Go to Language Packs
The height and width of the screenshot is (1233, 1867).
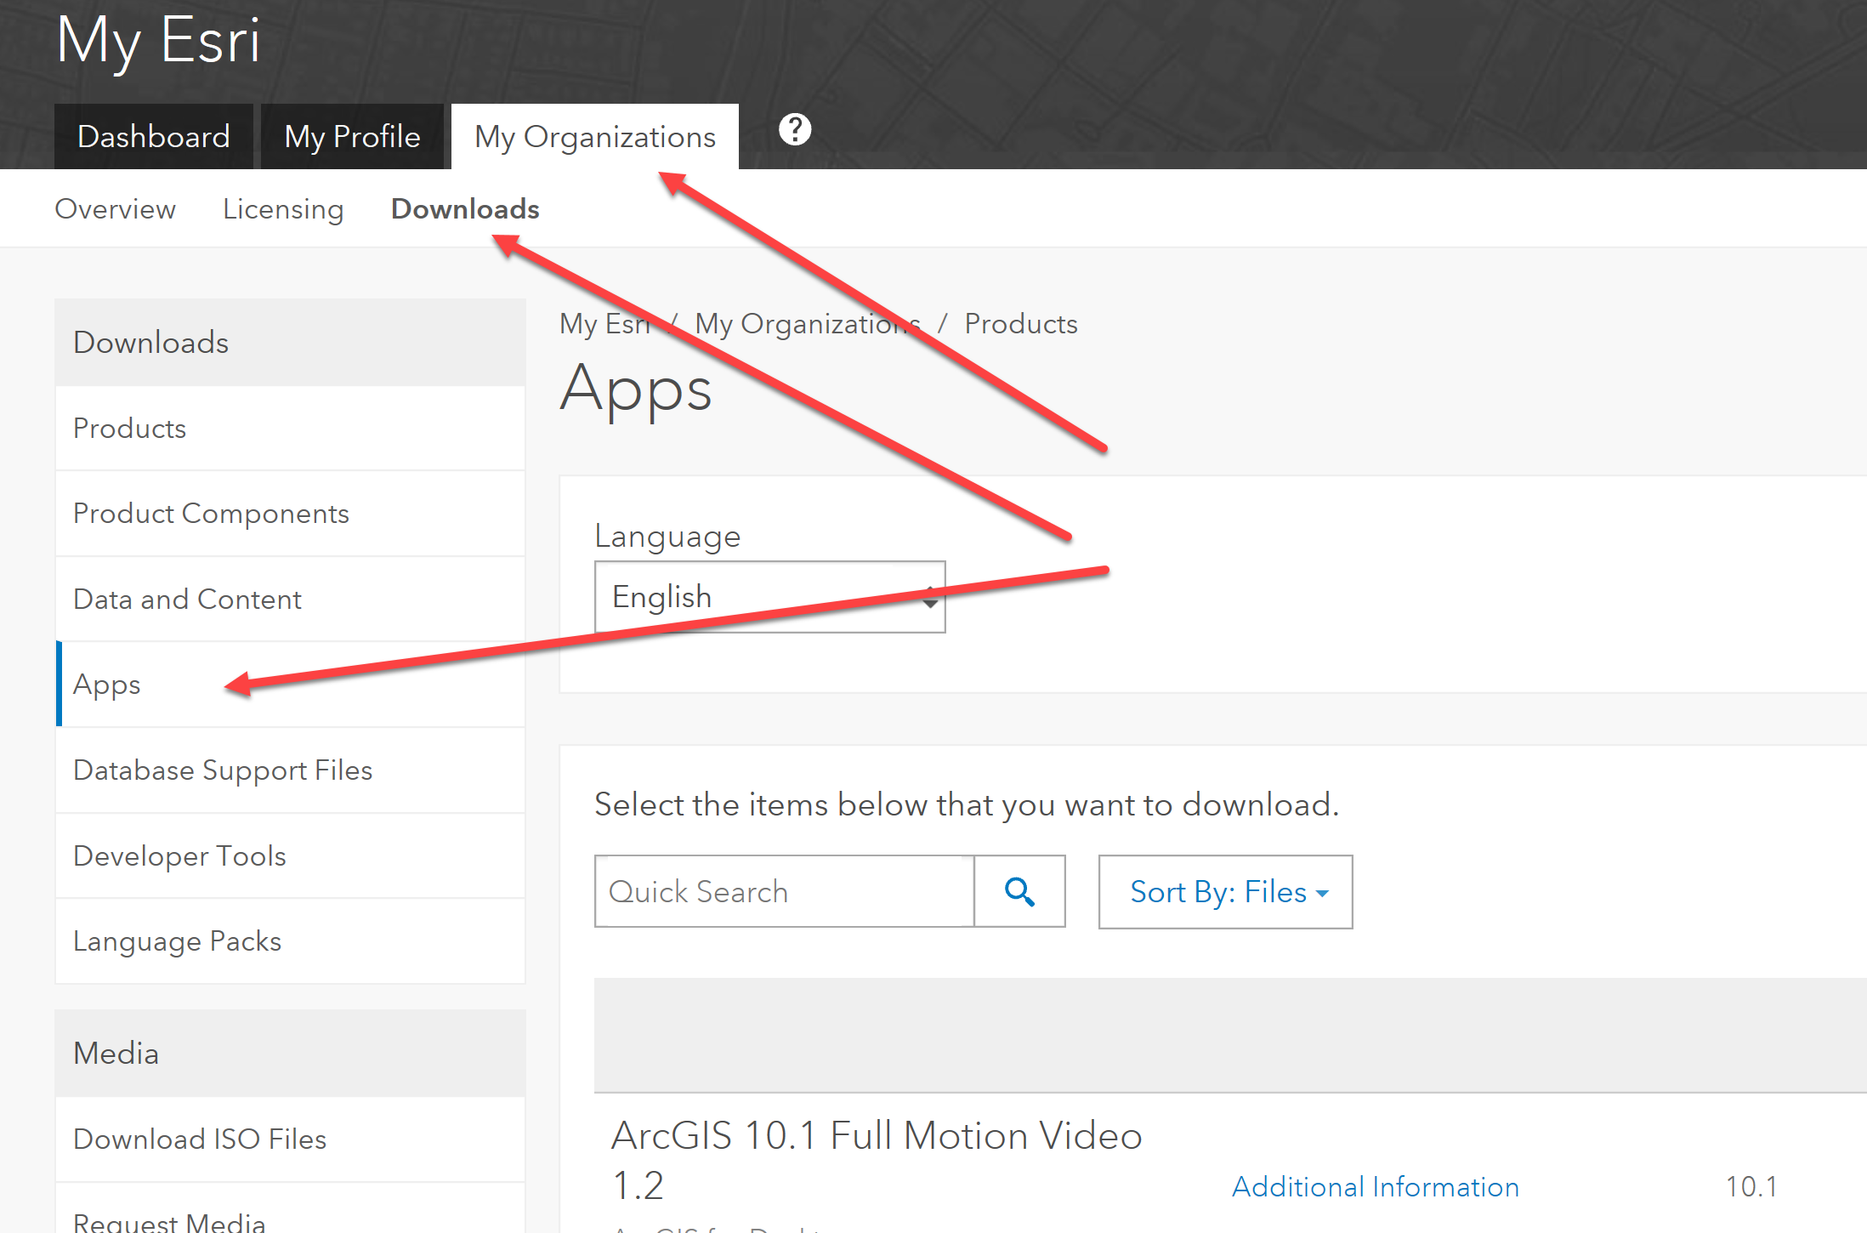pyautogui.click(x=177, y=941)
